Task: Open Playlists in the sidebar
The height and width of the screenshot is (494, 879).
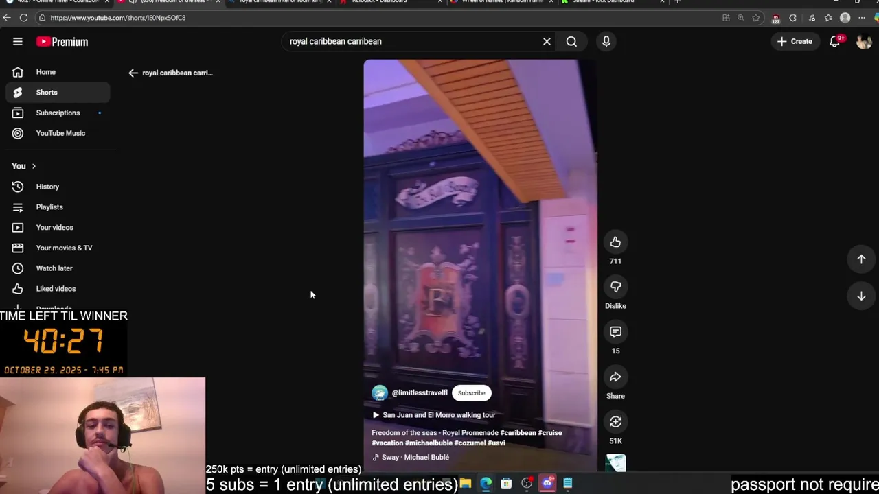Action: click(x=58, y=207)
